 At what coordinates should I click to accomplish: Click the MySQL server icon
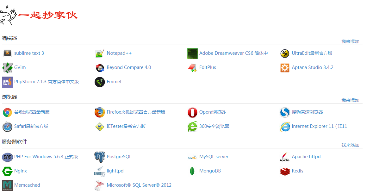pos(192,157)
